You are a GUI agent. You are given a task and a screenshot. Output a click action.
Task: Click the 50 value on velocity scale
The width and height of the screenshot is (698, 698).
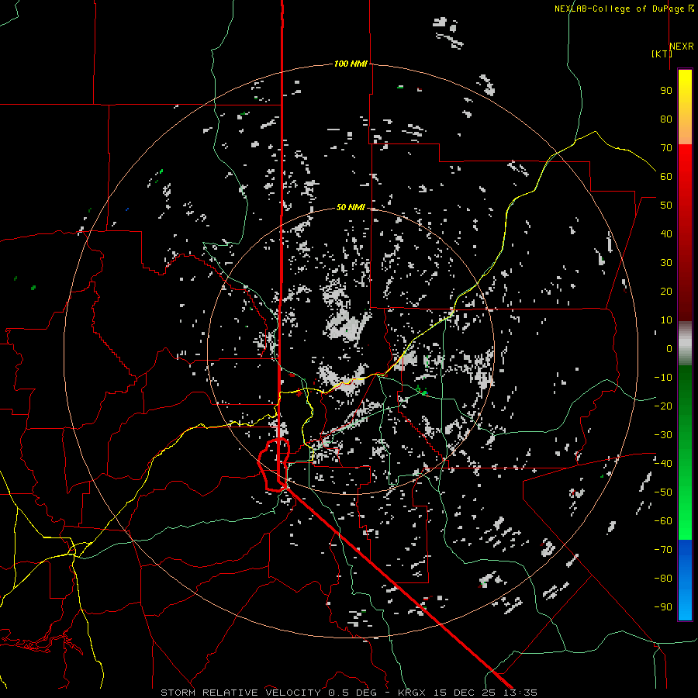coord(666,206)
